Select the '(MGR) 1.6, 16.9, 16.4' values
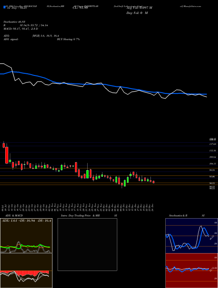 (45, 36)
